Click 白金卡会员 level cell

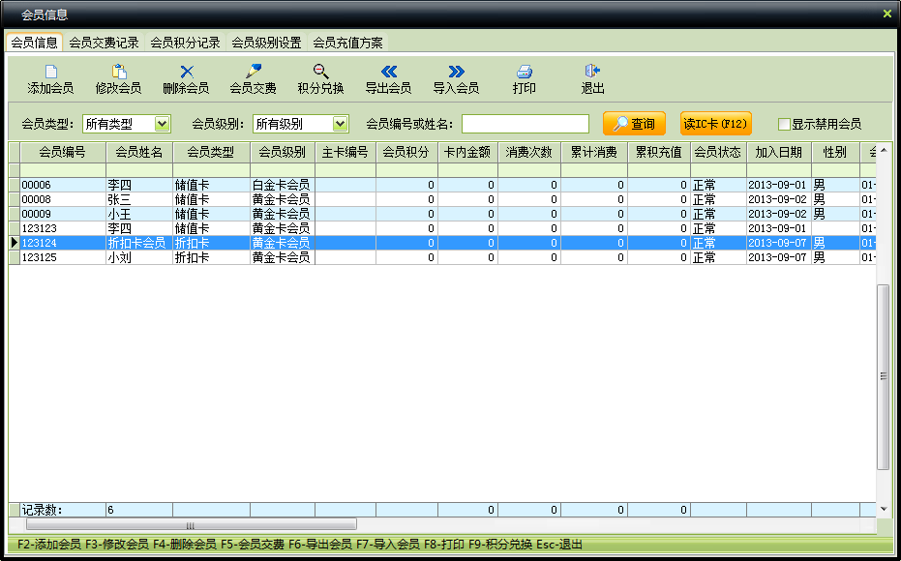coord(283,185)
